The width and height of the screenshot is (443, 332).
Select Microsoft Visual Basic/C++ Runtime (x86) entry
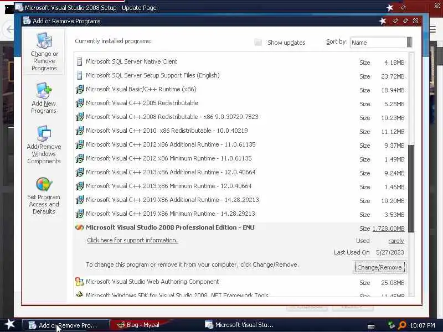(241, 89)
